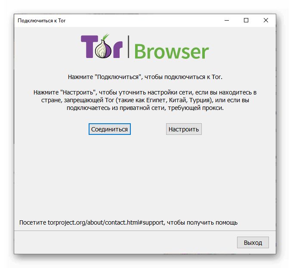
Task: Click the word Посетите in footer
Action: [33, 222]
